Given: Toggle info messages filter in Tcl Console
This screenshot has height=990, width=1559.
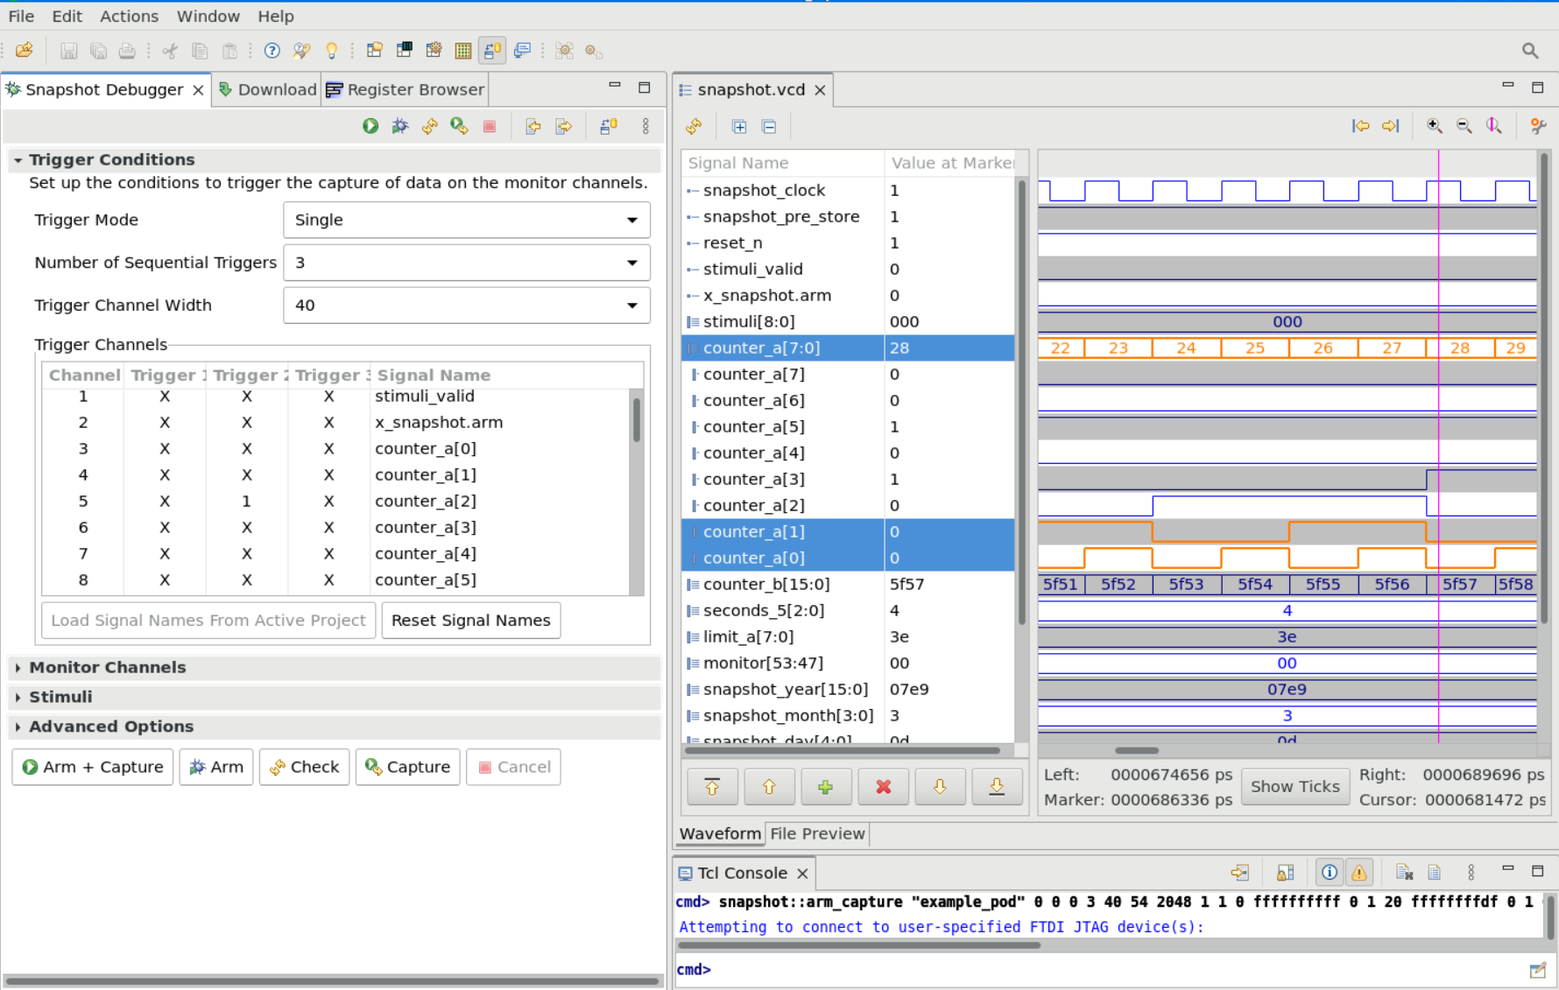Looking at the screenshot, I should pos(1330,873).
